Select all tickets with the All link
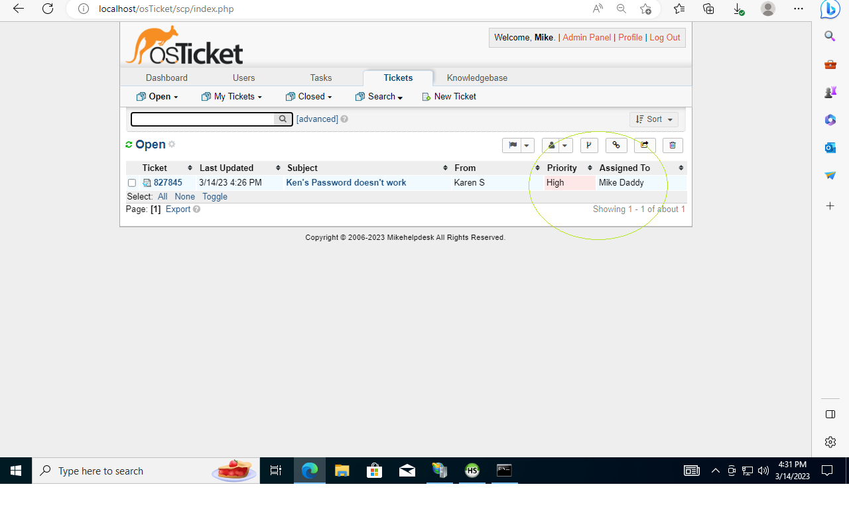 (x=163, y=196)
